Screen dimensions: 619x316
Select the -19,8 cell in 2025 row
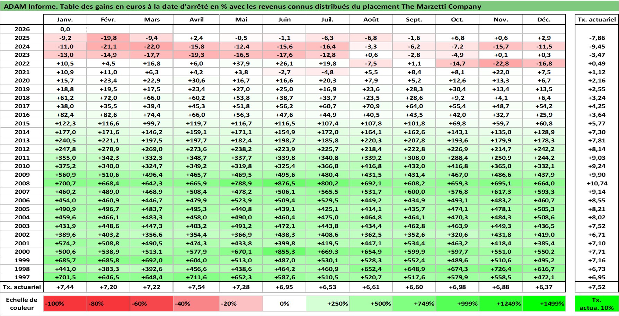pyautogui.click(x=108, y=38)
